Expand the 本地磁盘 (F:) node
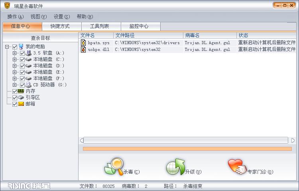 tap(14, 78)
